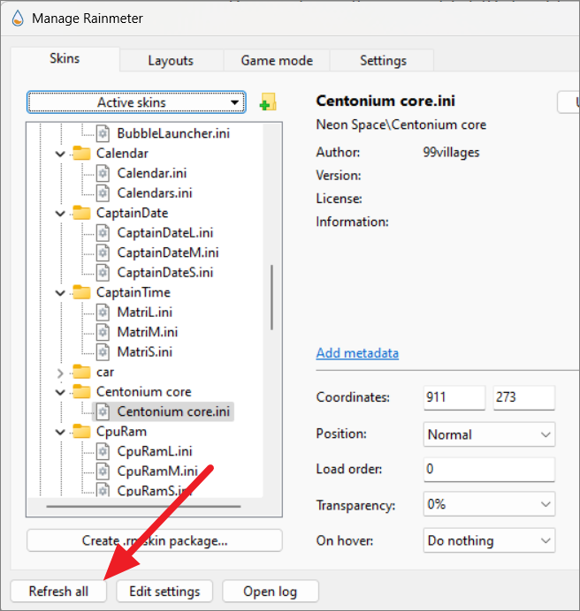Click the Add metadata link
580x611 pixels.
click(x=357, y=353)
